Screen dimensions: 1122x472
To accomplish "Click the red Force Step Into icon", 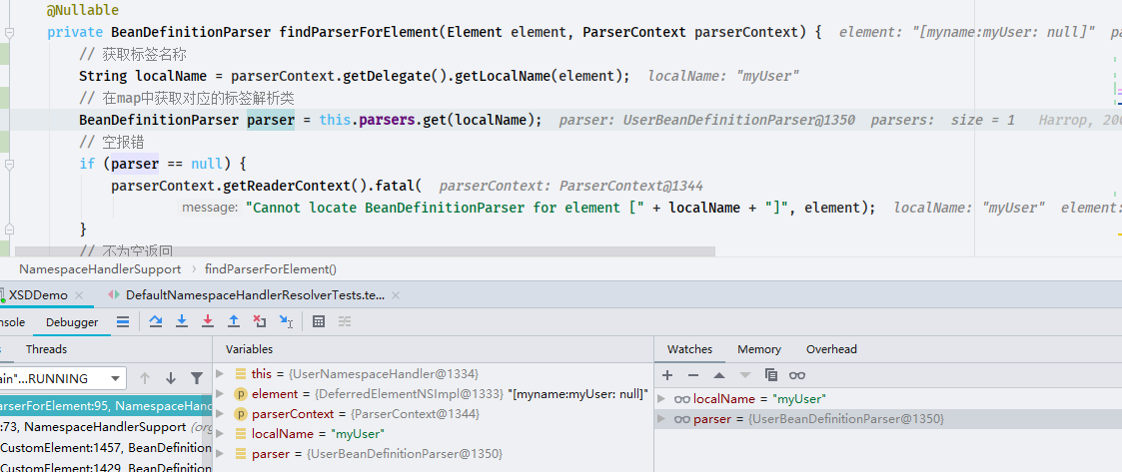I will click(208, 321).
